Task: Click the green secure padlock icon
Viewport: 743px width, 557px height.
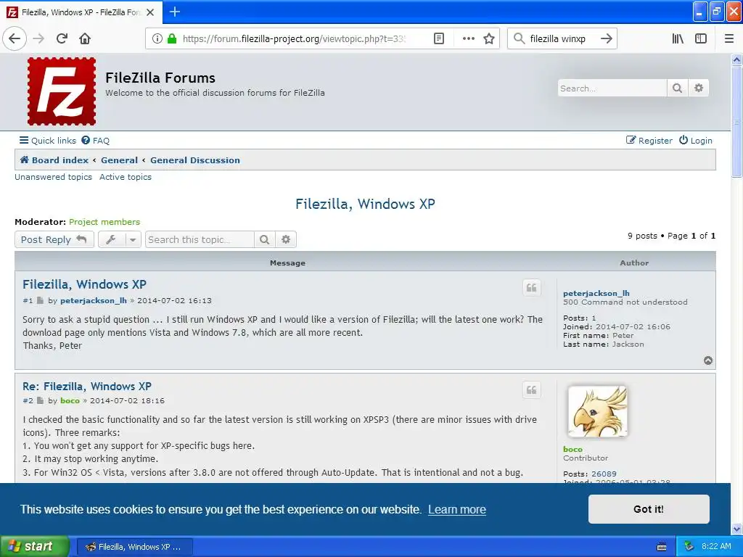Action: (172, 38)
